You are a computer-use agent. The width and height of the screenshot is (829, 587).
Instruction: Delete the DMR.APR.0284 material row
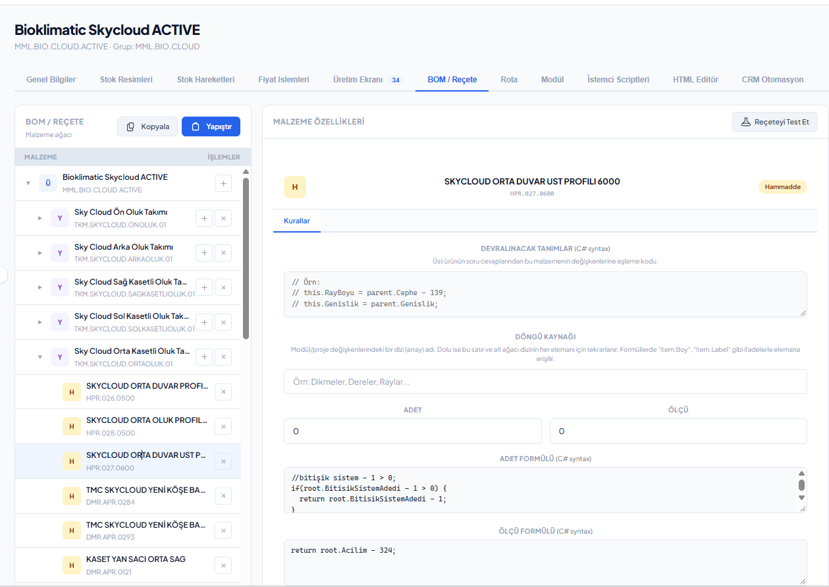click(223, 496)
